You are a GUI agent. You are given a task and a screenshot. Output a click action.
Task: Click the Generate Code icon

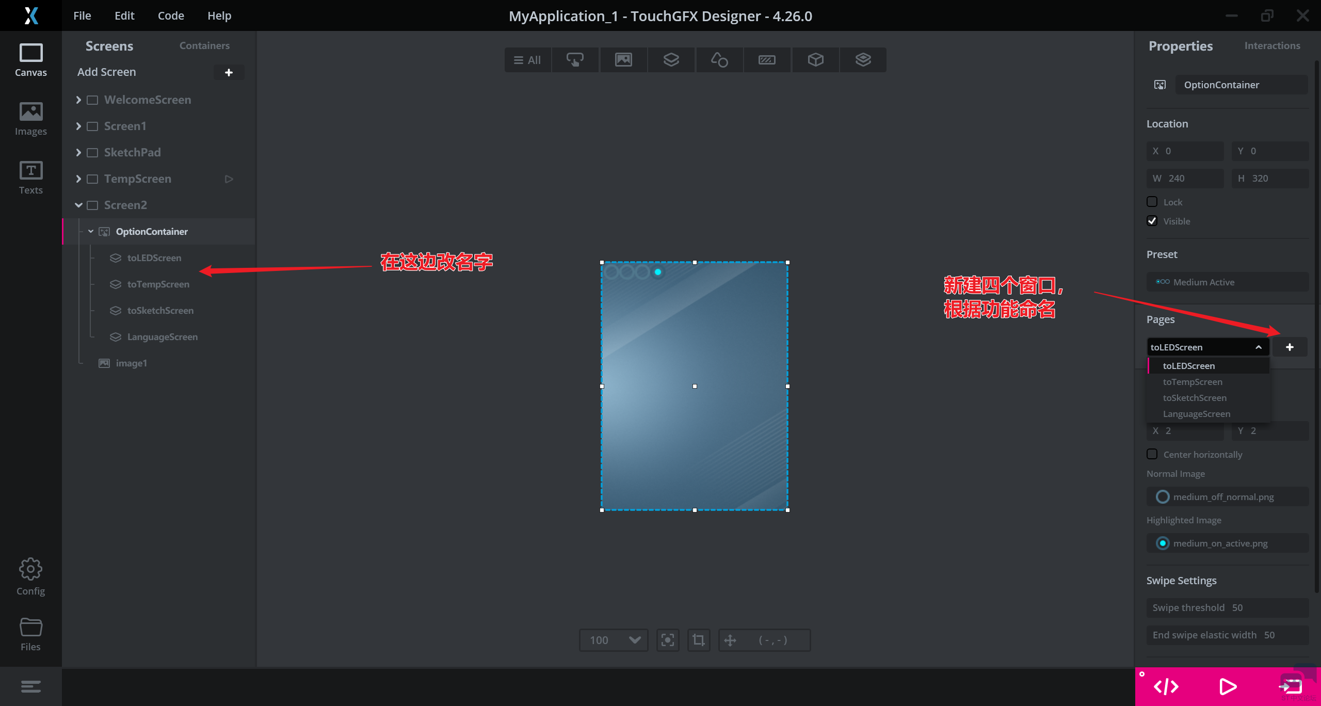pos(1166,686)
